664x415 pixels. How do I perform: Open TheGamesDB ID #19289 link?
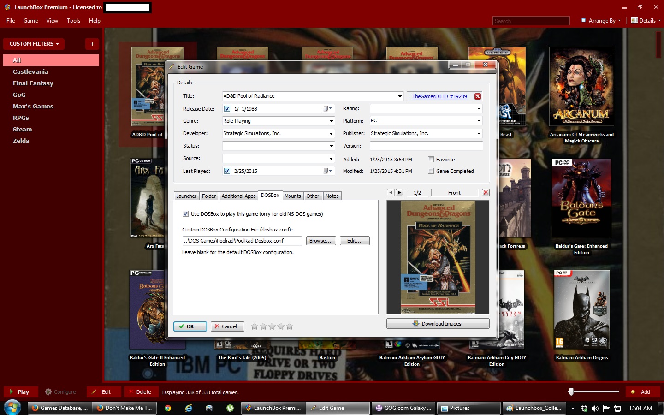(439, 96)
